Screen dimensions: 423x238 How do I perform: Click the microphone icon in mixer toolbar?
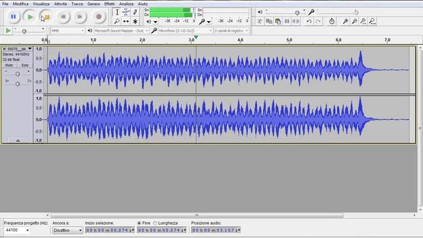point(311,12)
